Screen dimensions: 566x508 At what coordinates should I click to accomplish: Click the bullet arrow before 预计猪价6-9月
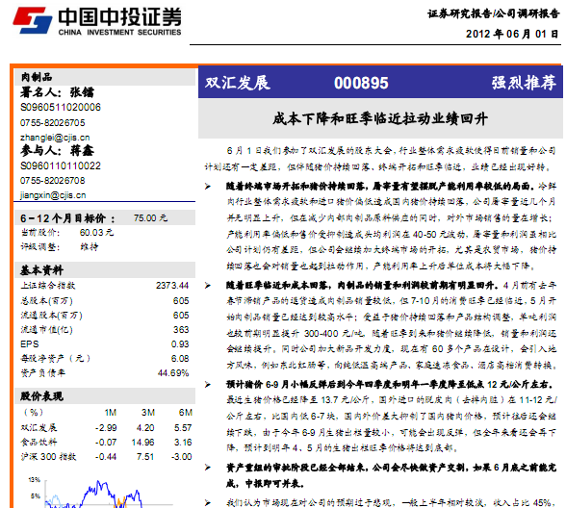[x=208, y=385]
